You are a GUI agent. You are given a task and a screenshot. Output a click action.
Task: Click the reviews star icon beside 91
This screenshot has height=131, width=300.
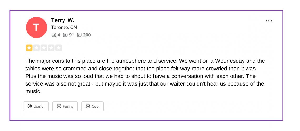pyautogui.click(x=65, y=35)
